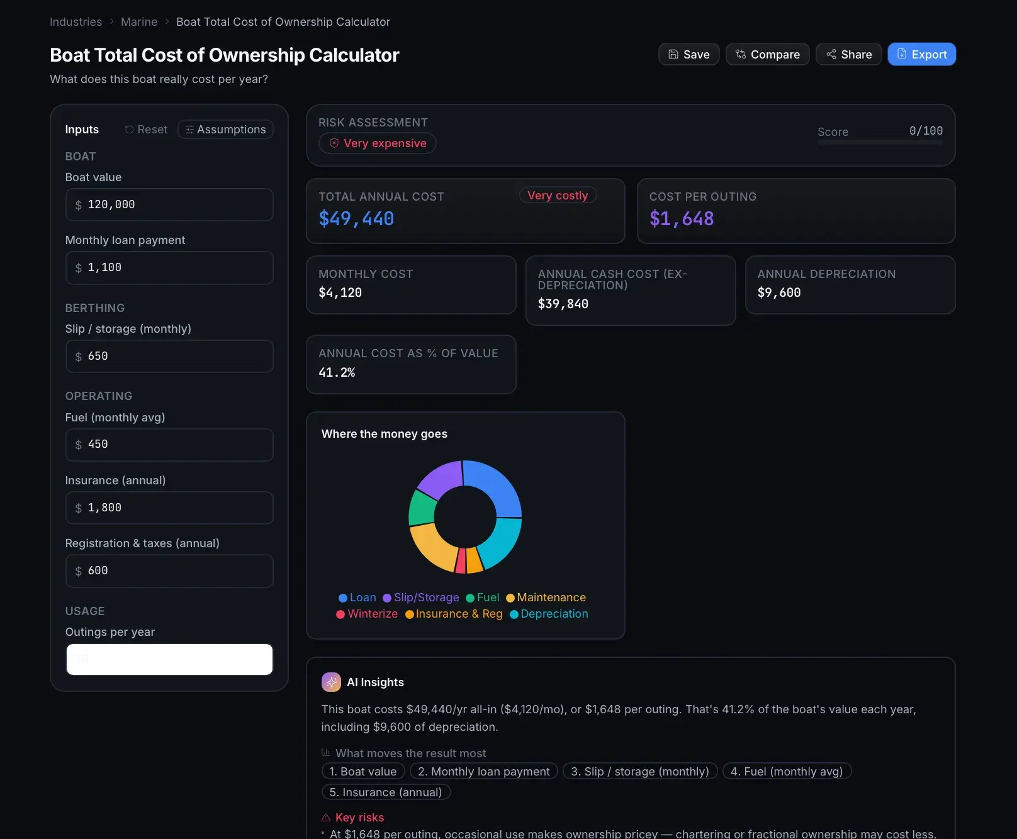Click the 'What moves the result most' chart icon

click(x=325, y=753)
